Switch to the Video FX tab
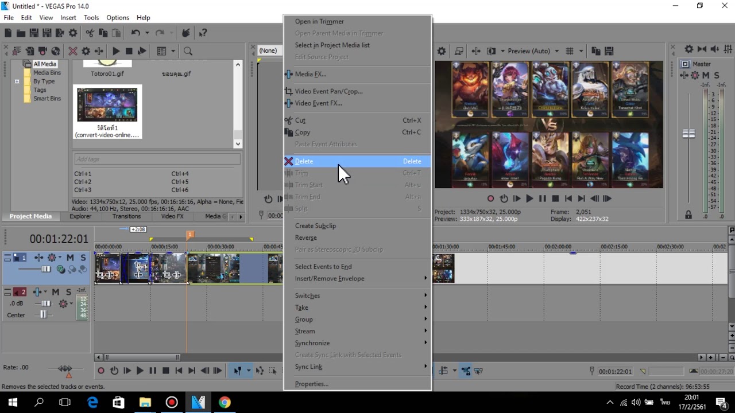The height and width of the screenshot is (413, 735). (x=172, y=216)
